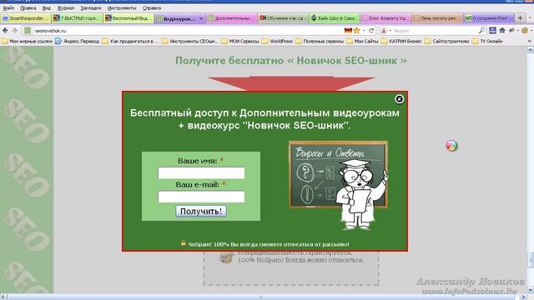534x300 pixels.
Task: Click the search magnifier icon
Action: [481, 31]
